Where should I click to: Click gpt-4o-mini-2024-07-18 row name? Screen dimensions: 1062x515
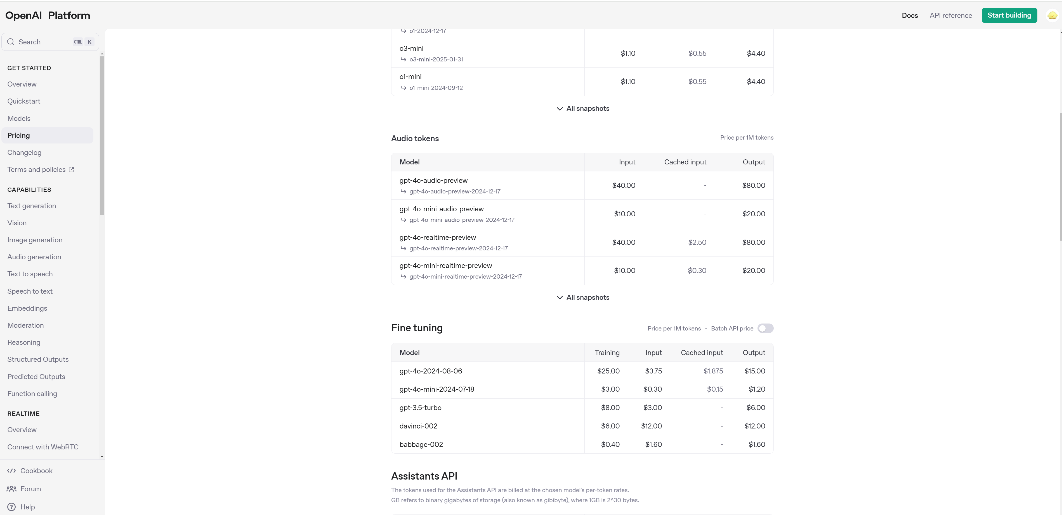click(437, 389)
